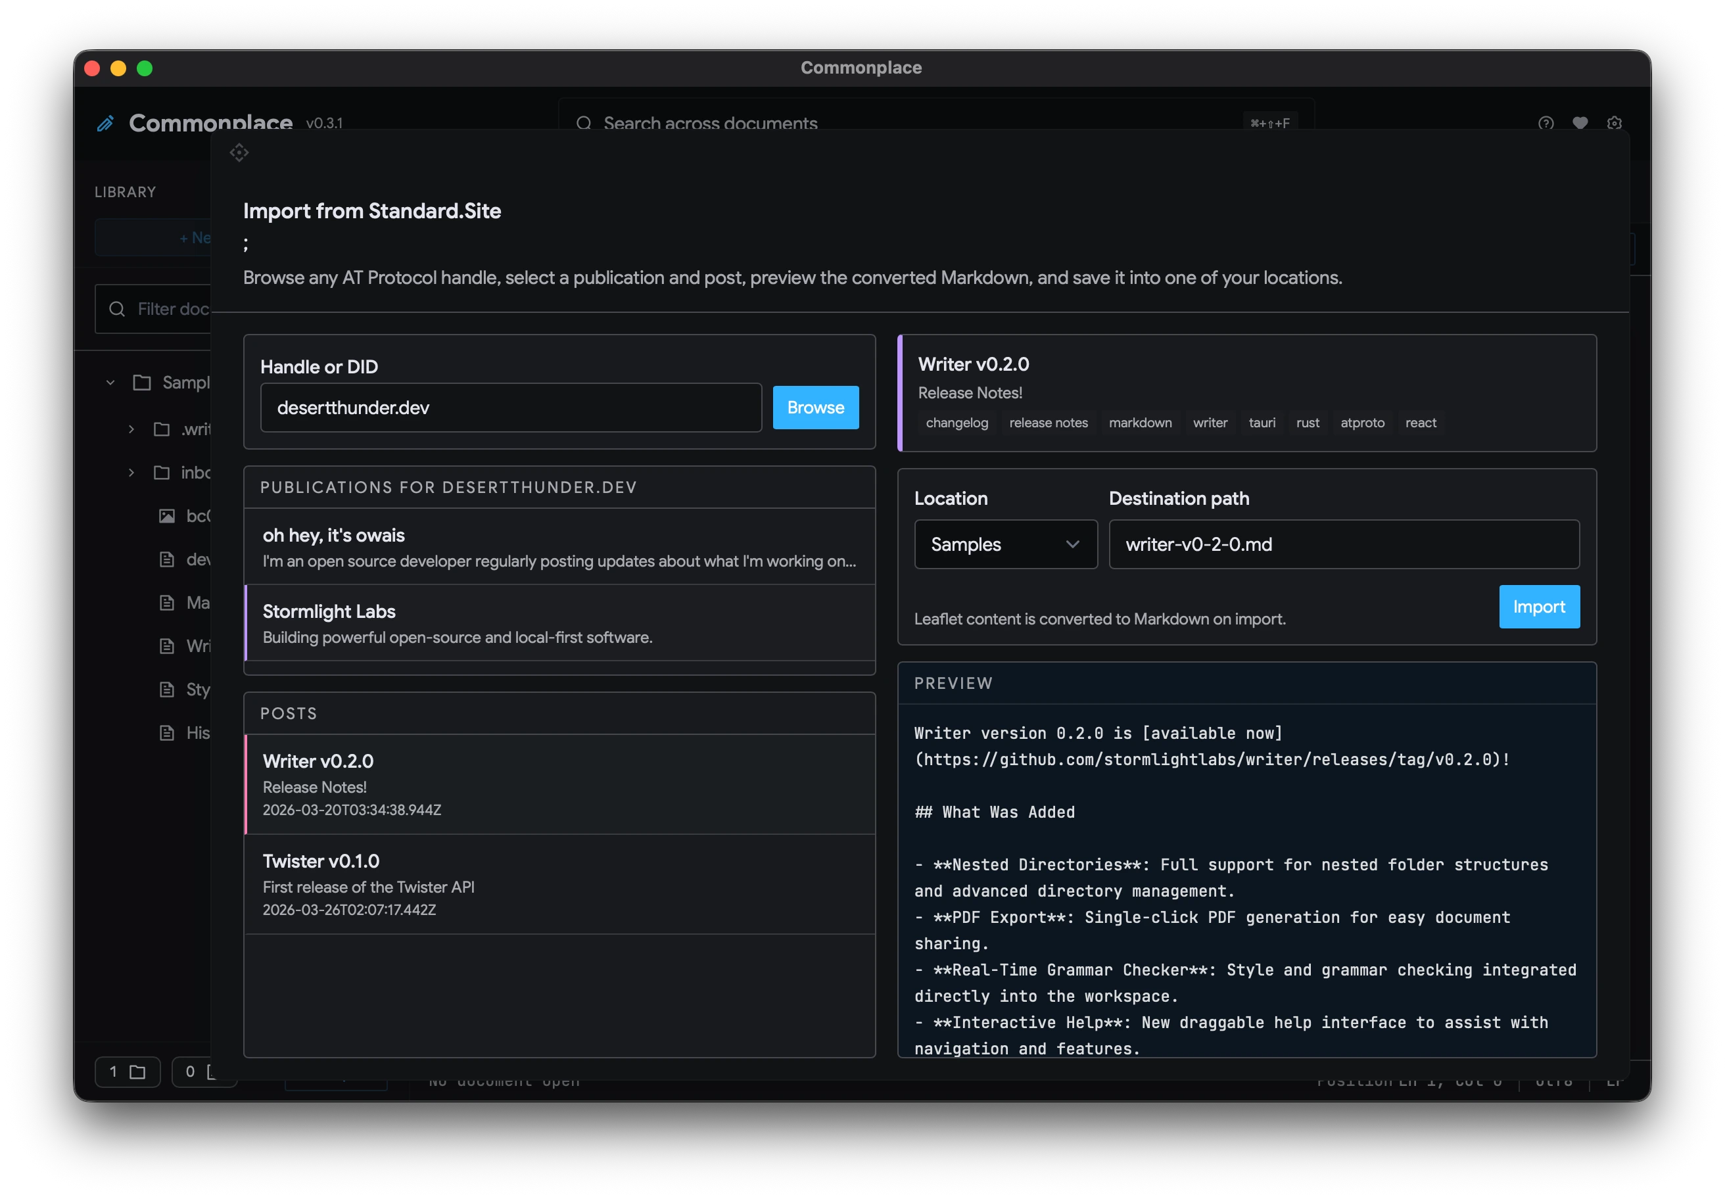Click the image file icon in the library
Viewport: 1725px width, 1199px height.
167,516
